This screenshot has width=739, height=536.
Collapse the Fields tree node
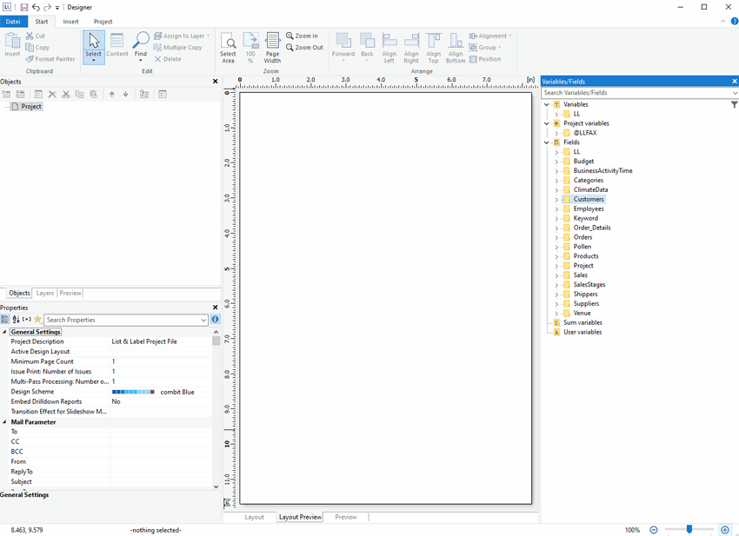point(547,142)
